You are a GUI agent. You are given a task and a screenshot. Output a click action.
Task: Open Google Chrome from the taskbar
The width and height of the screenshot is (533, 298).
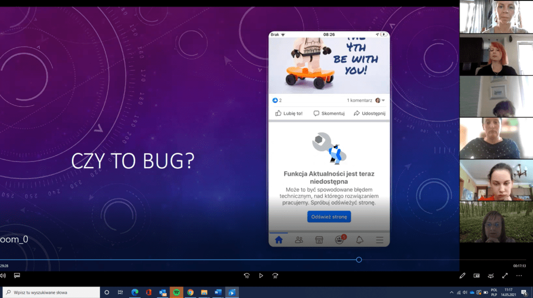coord(191,292)
